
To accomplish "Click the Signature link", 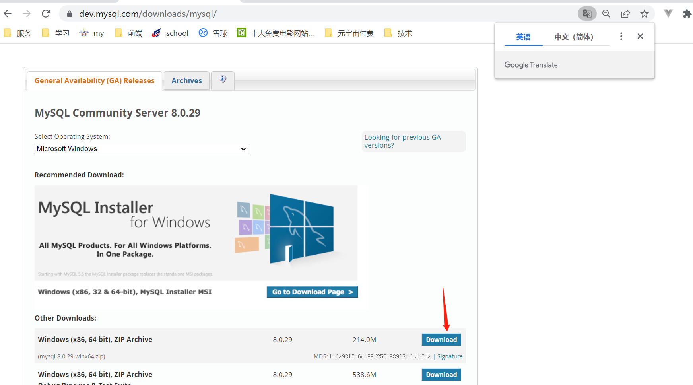I will (450, 356).
